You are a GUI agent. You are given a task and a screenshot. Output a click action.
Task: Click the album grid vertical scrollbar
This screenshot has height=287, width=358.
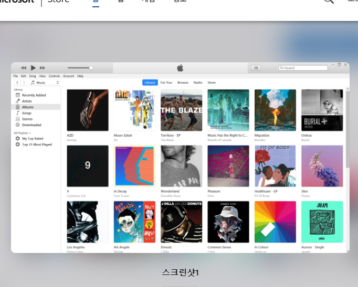[x=348, y=129]
